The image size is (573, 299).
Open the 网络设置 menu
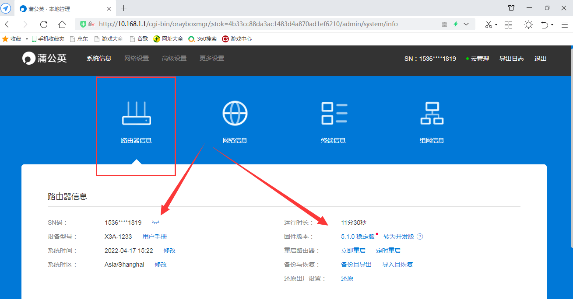[136, 59]
